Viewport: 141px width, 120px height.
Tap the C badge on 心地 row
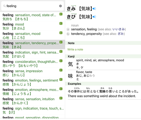tap(61, 33)
